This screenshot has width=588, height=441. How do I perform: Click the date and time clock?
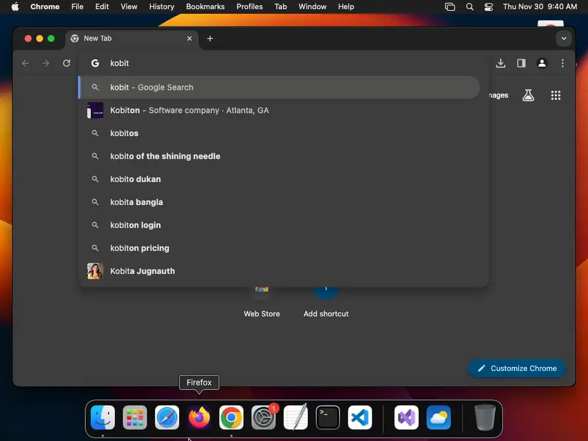(540, 6)
